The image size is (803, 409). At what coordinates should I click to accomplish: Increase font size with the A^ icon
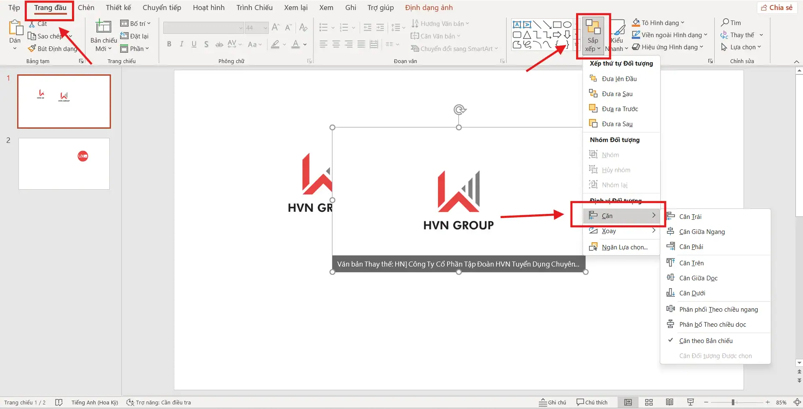coord(275,27)
